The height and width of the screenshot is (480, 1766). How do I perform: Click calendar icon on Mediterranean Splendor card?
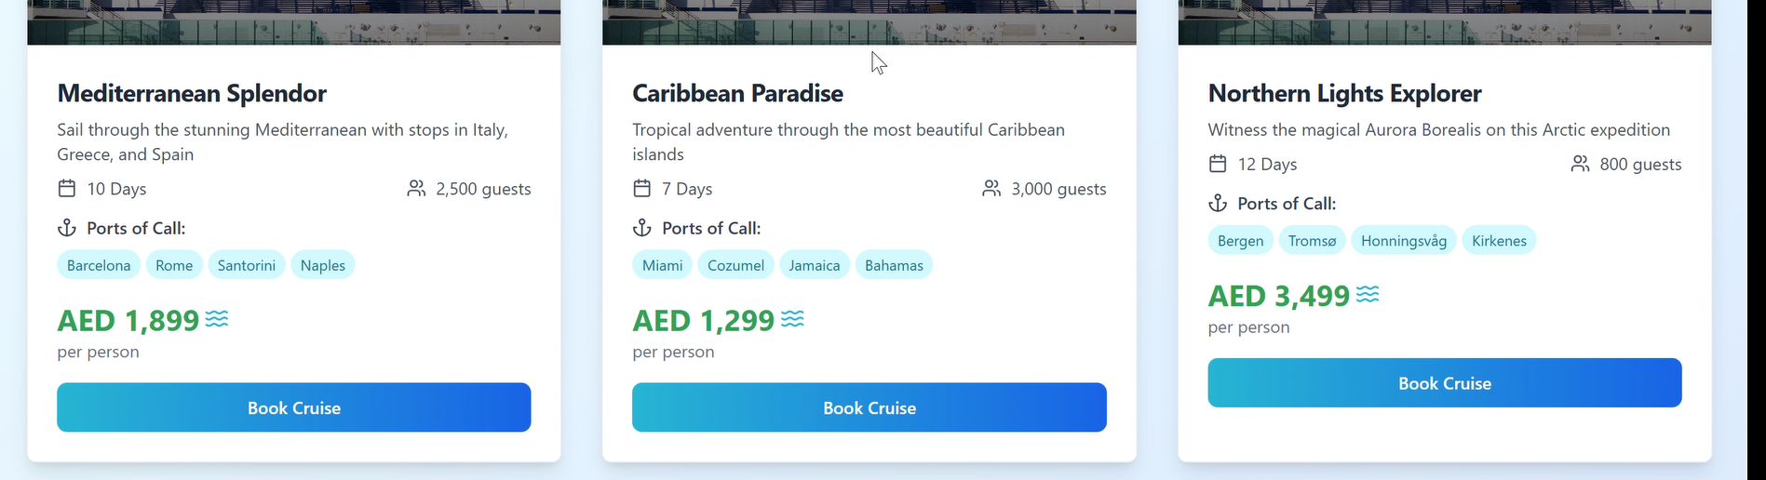coord(67,189)
